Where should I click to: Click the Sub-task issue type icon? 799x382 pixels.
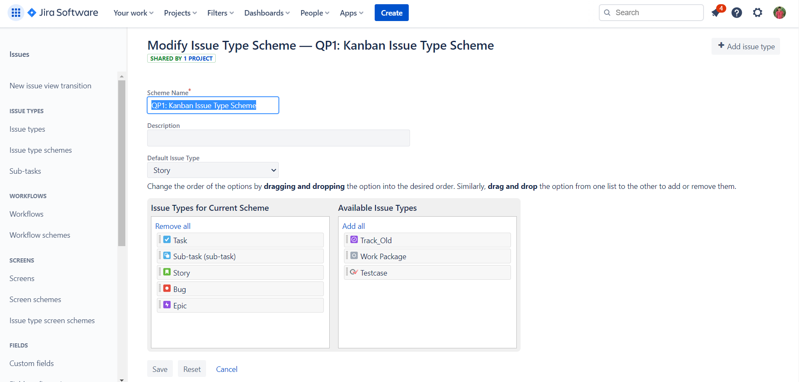167,256
